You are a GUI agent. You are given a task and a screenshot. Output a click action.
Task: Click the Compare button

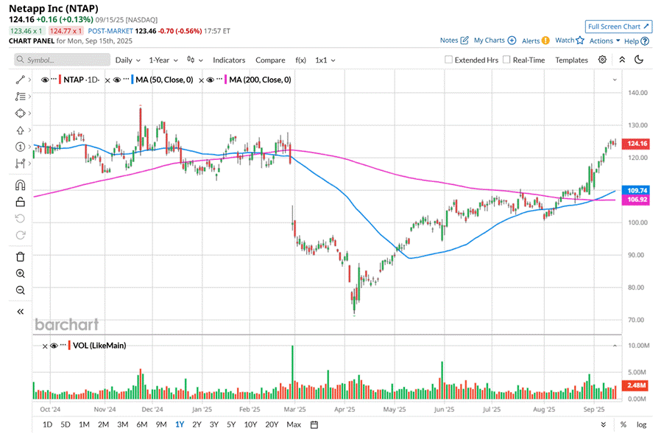tap(270, 60)
